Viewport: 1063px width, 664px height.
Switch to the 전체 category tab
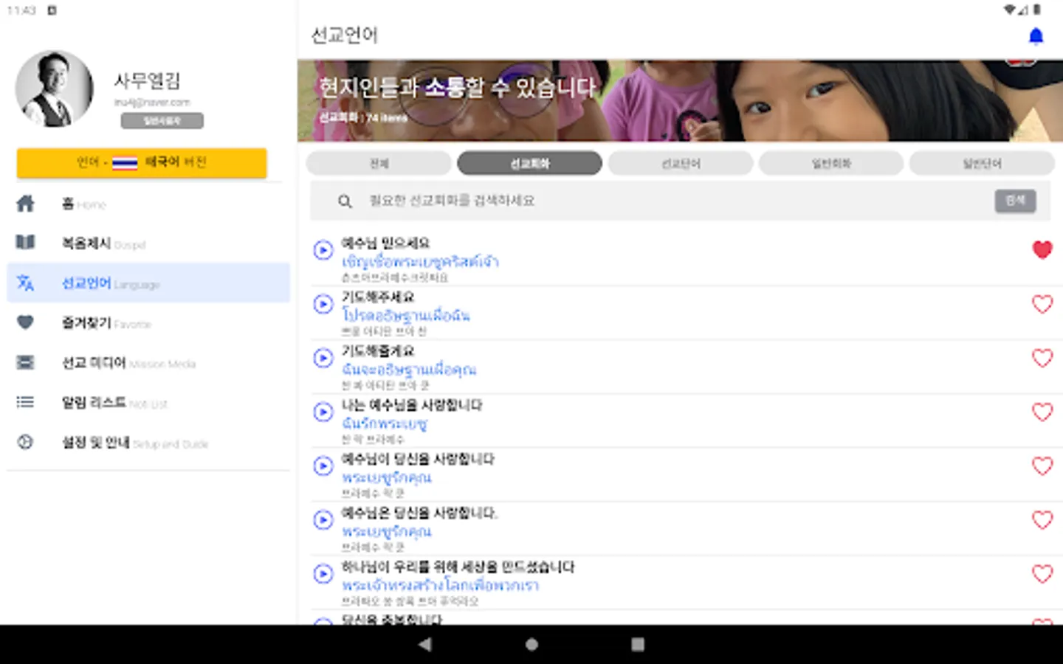[x=379, y=164]
